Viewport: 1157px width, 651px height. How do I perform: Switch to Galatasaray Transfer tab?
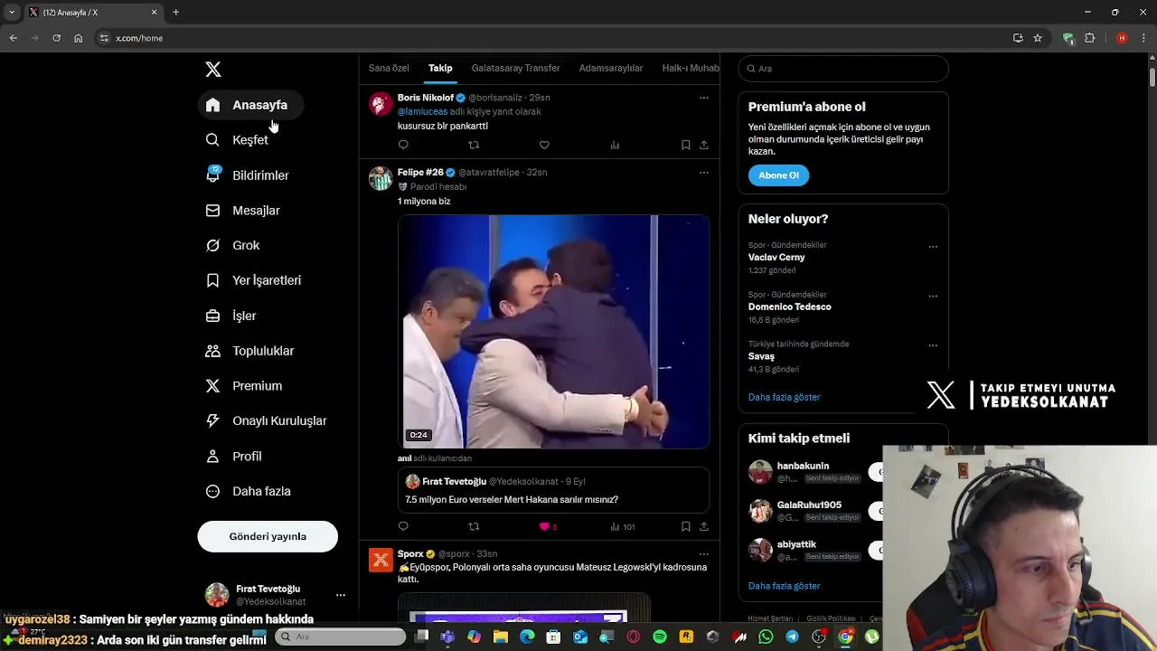pos(516,68)
